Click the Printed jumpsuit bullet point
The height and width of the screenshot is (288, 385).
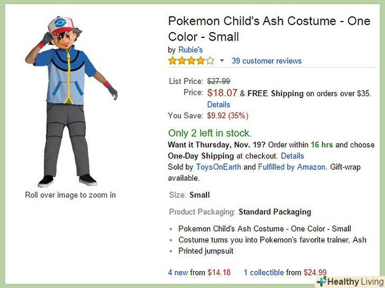(206, 251)
